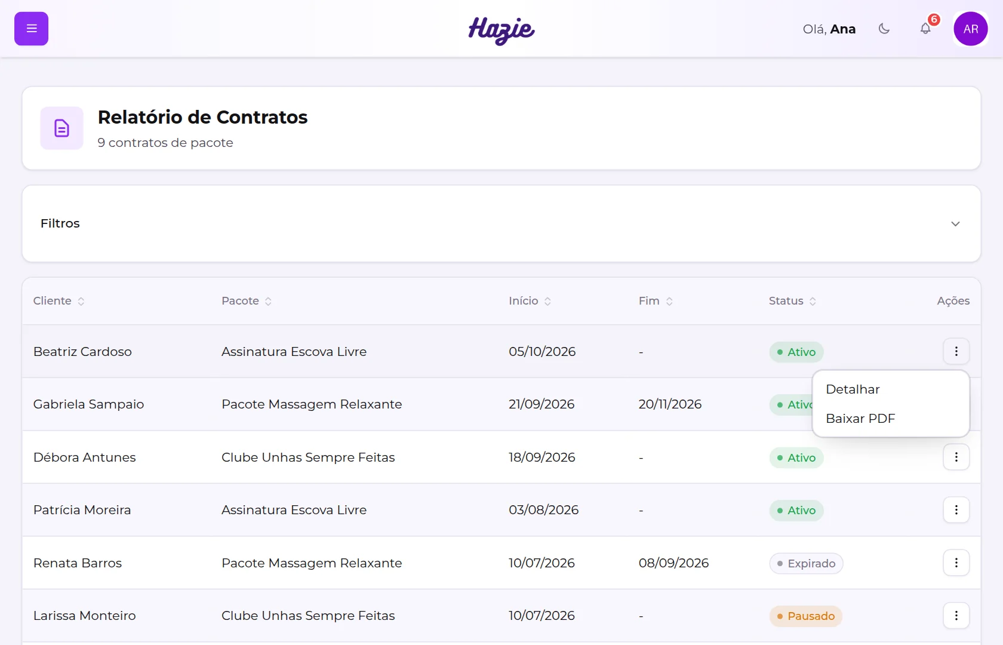Click start date 21/09/2026
This screenshot has width=1003, height=645.
(x=542, y=404)
